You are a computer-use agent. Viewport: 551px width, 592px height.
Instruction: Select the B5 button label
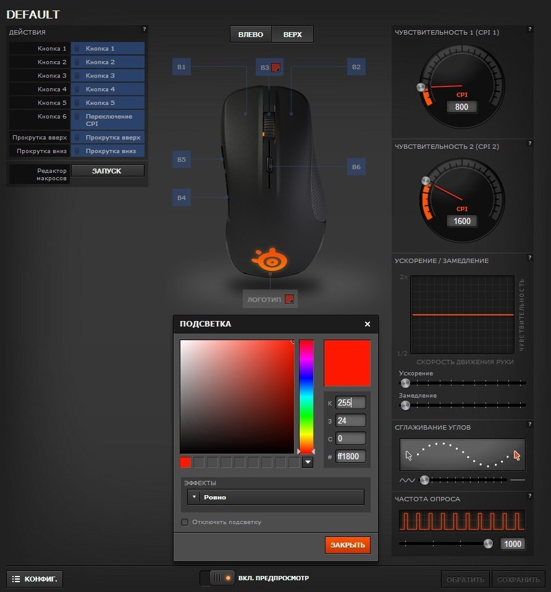182,159
